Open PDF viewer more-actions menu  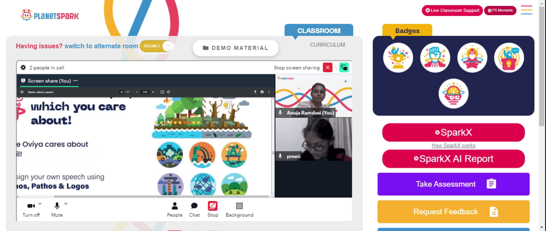tap(269, 92)
